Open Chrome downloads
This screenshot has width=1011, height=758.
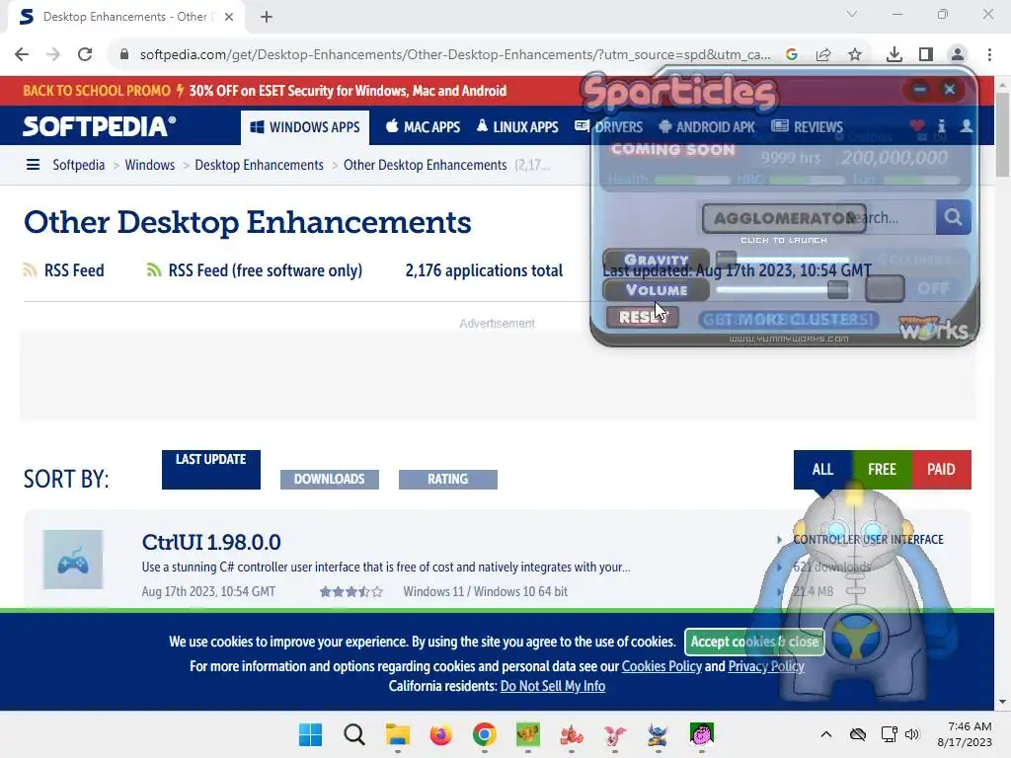tap(894, 55)
